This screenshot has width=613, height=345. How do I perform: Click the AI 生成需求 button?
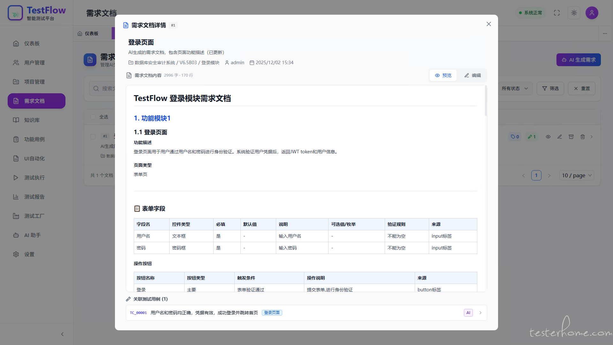point(579,60)
